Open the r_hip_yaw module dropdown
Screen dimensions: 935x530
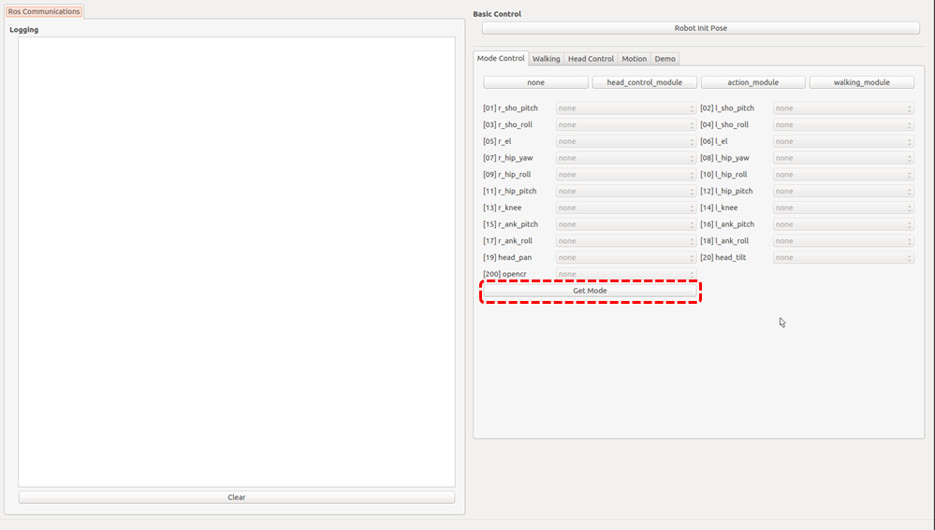tap(626, 158)
